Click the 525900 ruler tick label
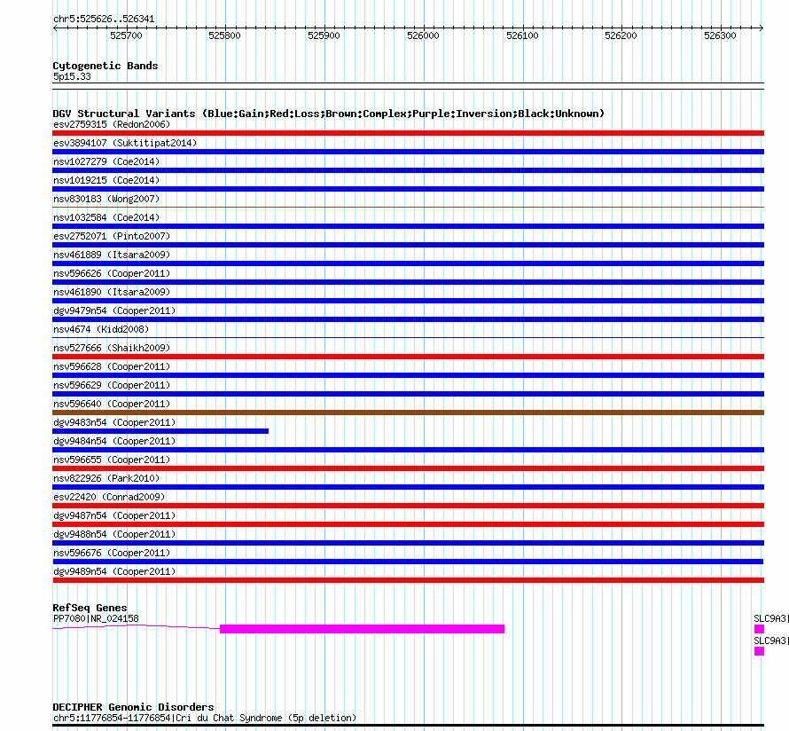This screenshot has width=789, height=731. (x=324, y=35)
